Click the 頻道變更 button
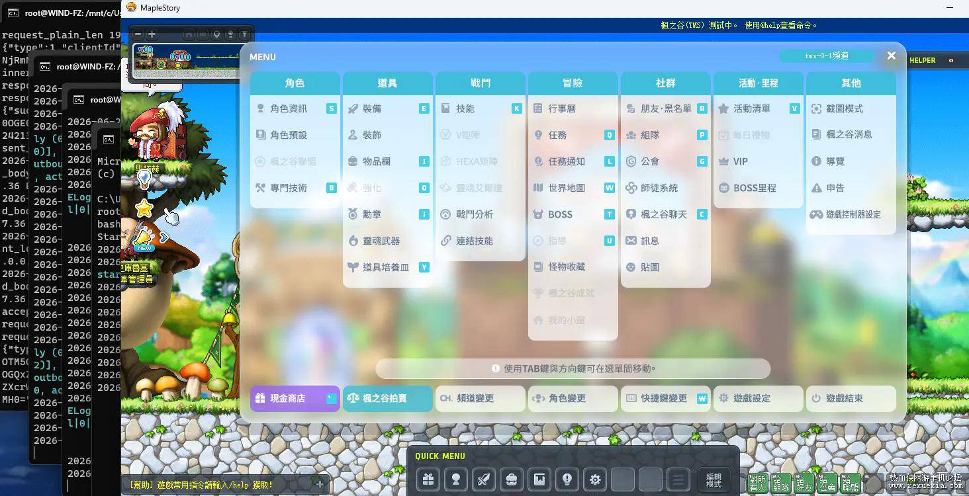969x496 pixels. 481,399
